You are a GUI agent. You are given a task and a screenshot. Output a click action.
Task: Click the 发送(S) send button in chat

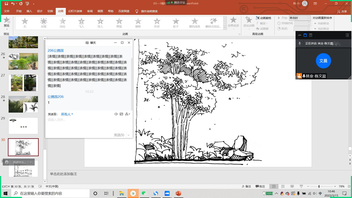coord(119,135)
